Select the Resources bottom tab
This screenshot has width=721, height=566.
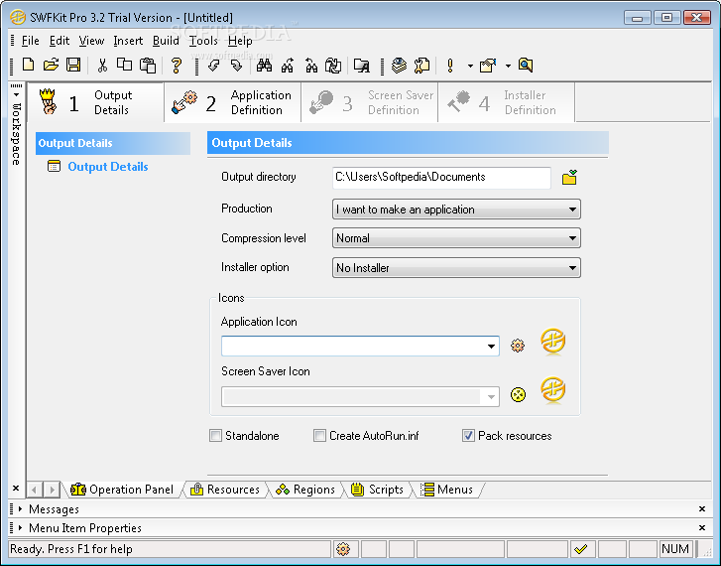tap(225, 490)
